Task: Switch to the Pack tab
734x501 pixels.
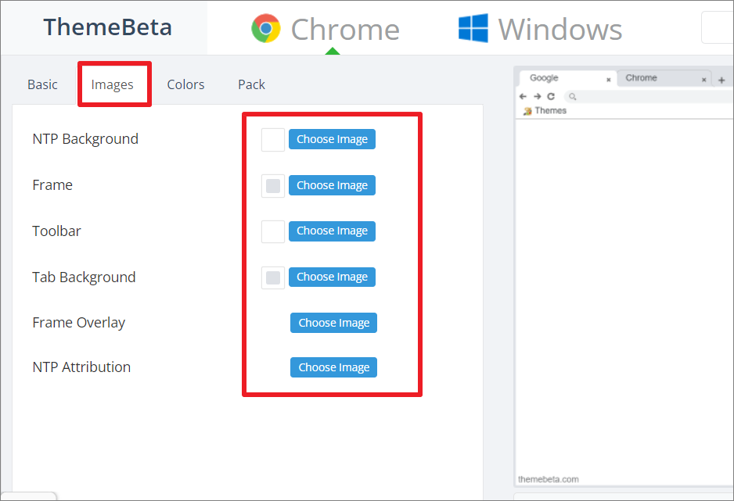Action: pos(251,84)
